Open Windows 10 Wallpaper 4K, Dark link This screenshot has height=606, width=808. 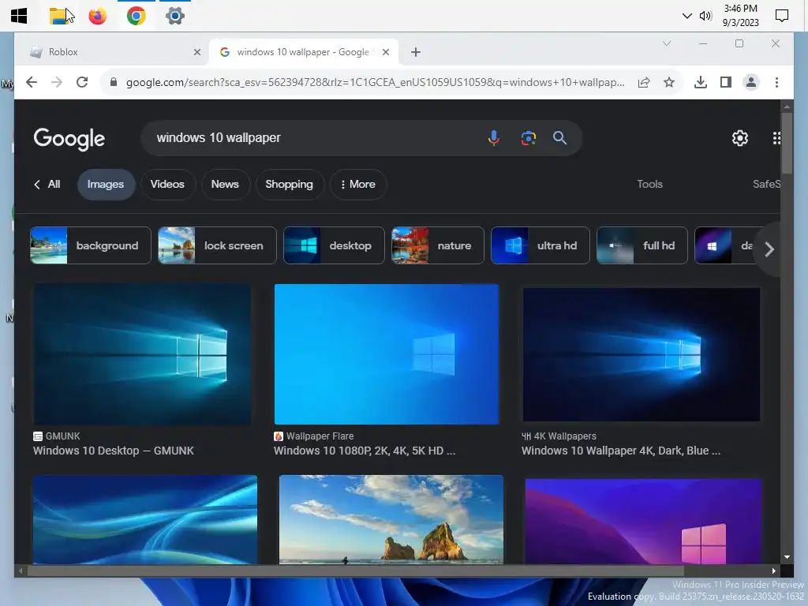tap(621, 451)
